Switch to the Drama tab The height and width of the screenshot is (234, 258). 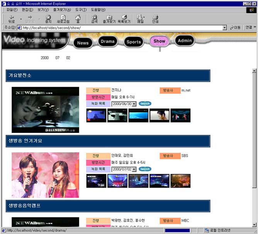(x=107, y=41)
